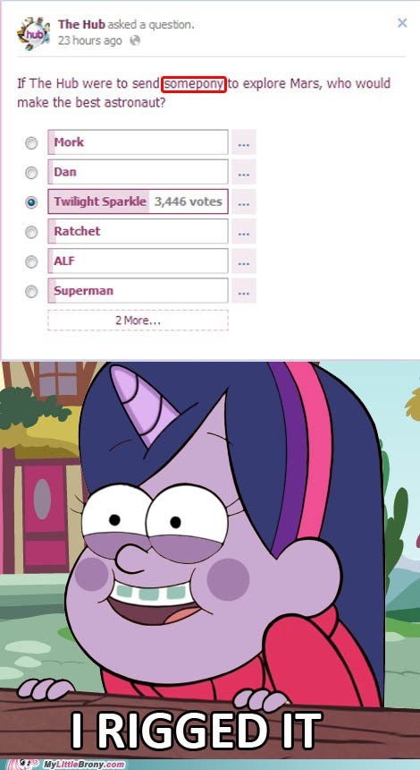Open options dots beside Superman

[244, 291]
